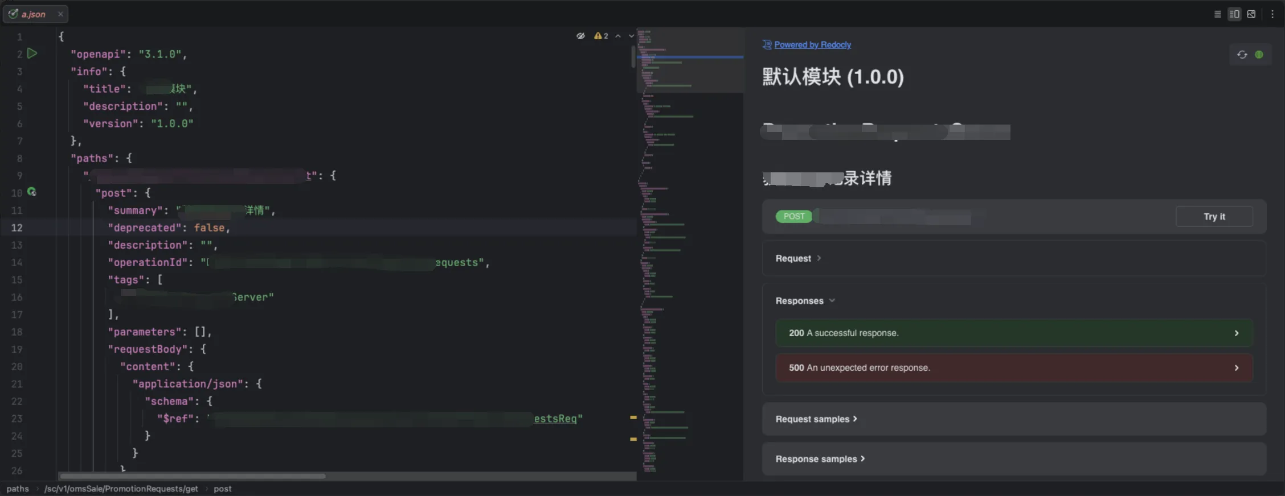Toggle the inspections eye icon

[x=580, y=36]
